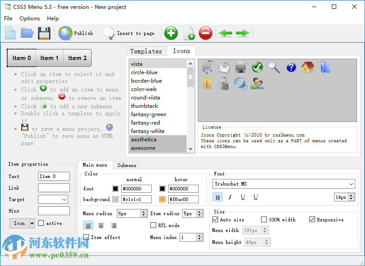This screenshot has height=266, width=365.
Task: Select the shopping cart icon in the preview
Action: [x=207, y=67]
